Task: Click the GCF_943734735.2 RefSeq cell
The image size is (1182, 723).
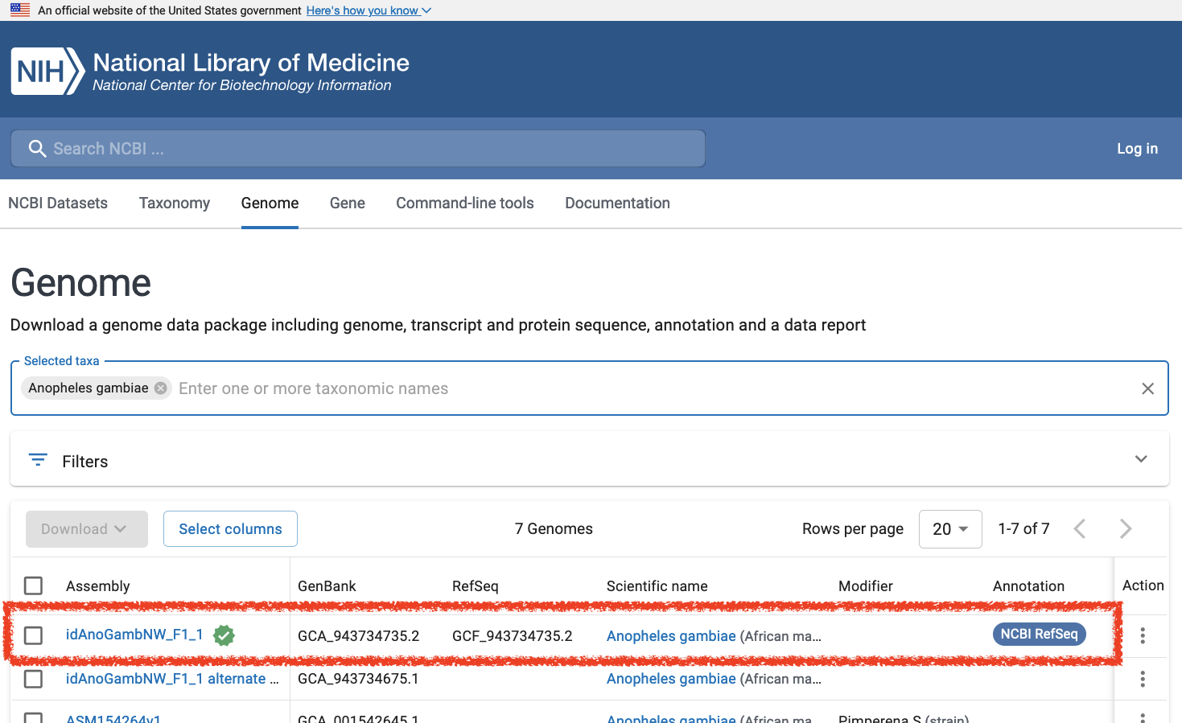Action: tap(513, 636)
